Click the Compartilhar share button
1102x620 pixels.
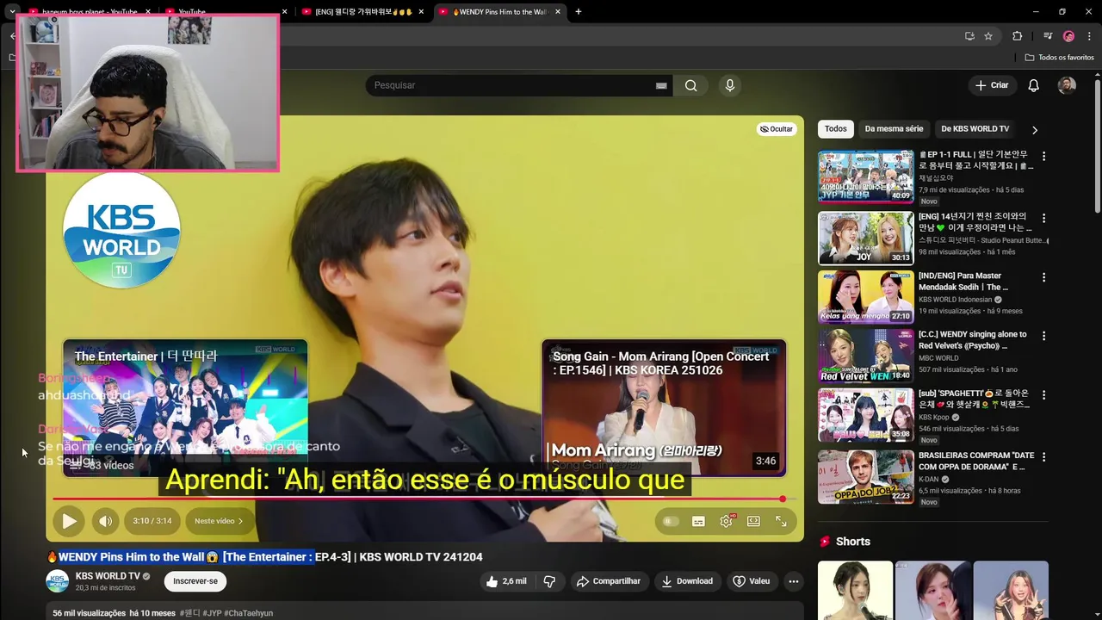(x=609, y=581)
